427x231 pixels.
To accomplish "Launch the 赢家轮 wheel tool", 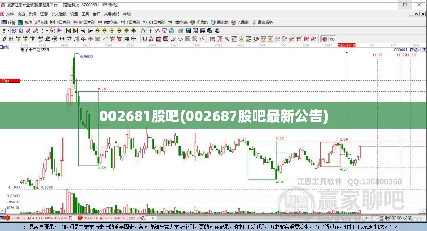I will pos(219,23).
